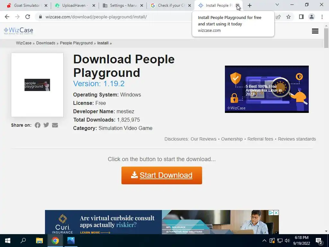Open the Best Free Antivirus Linux banner
Image resolution: width=329 pixels, height=247 pixels.
[x=267, y=89]
